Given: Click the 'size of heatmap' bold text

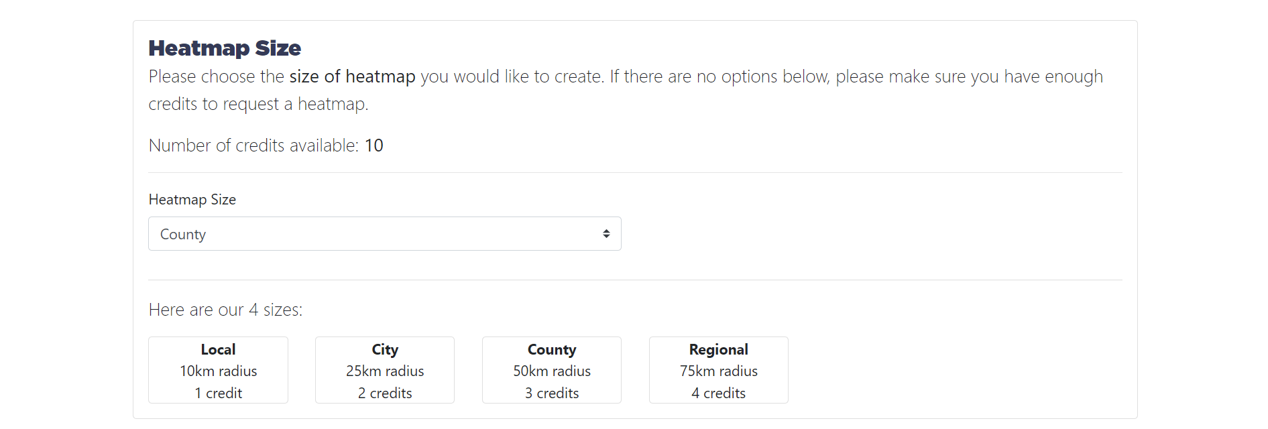Looking at the screenshot, I should pos(353,76).
